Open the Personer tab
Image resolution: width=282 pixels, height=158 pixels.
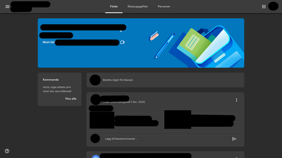(x=164, y=6)
